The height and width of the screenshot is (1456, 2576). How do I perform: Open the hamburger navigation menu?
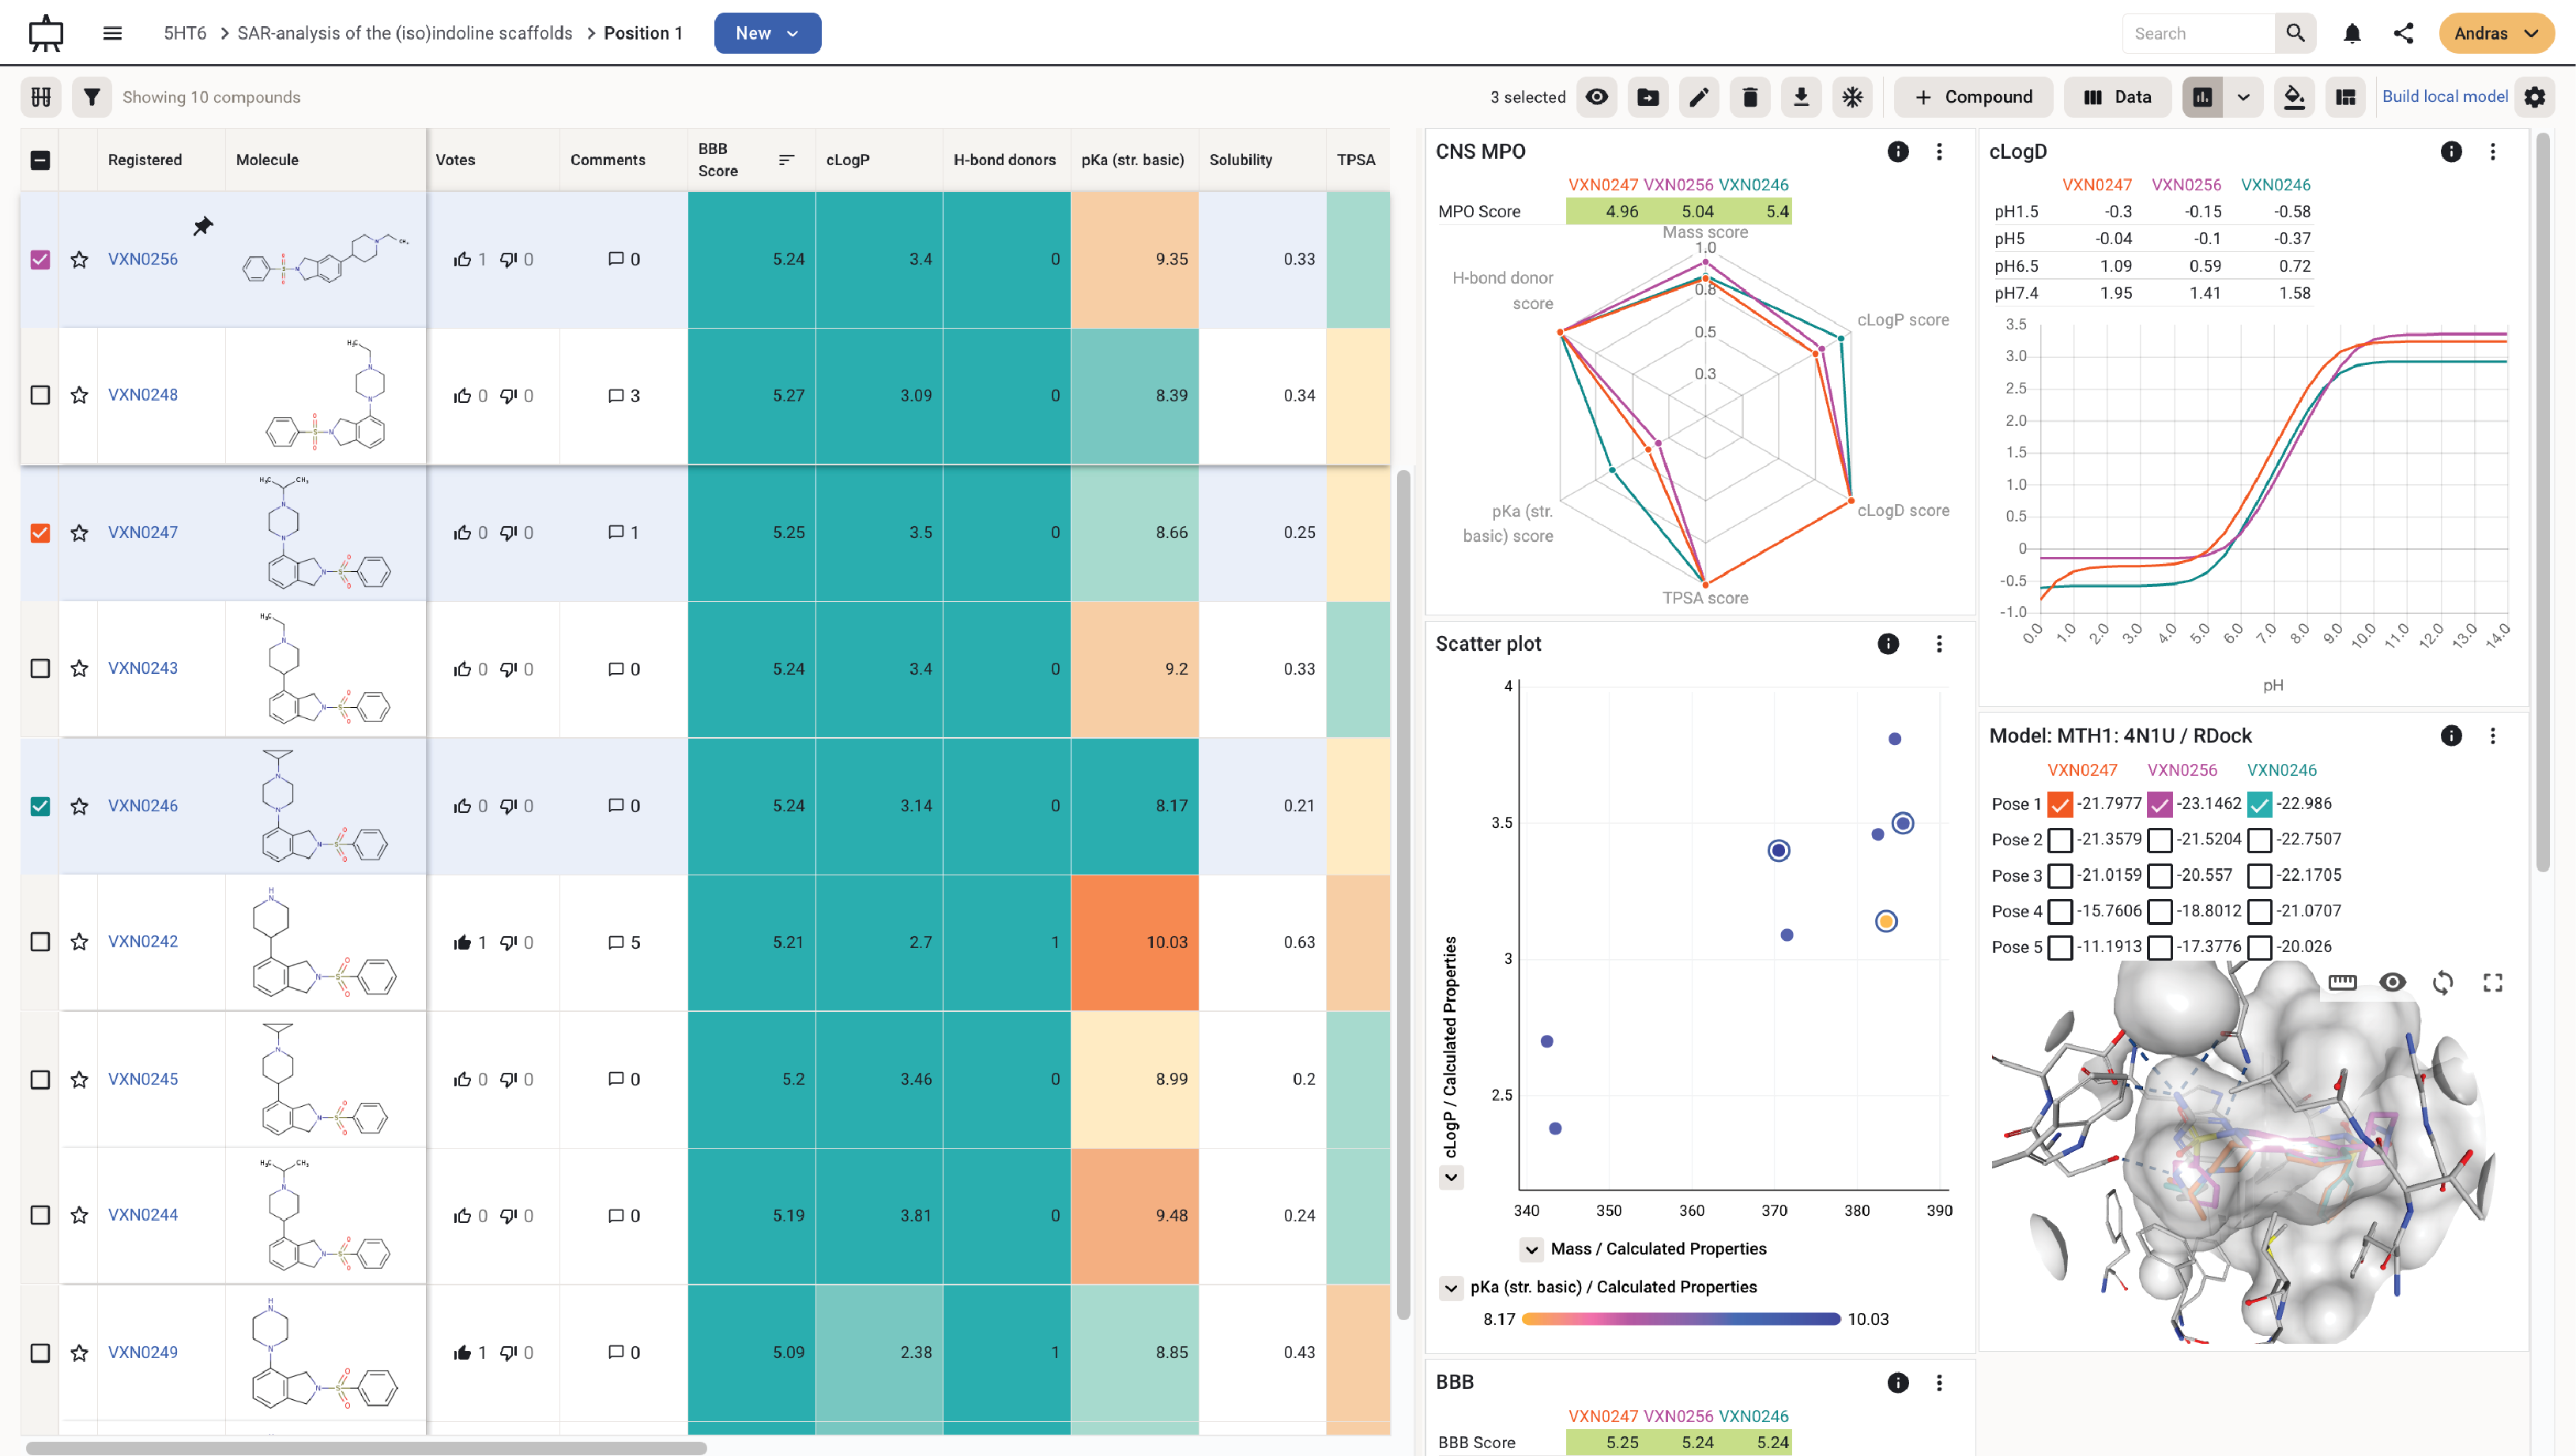click(x=112, y=33)
